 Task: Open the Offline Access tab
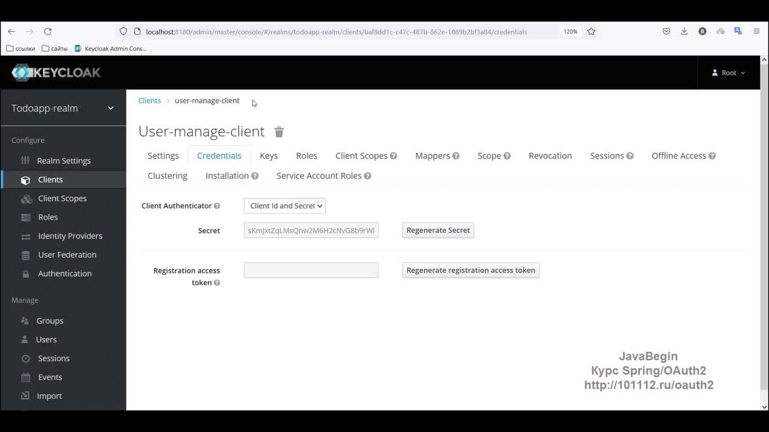[679, 156]
